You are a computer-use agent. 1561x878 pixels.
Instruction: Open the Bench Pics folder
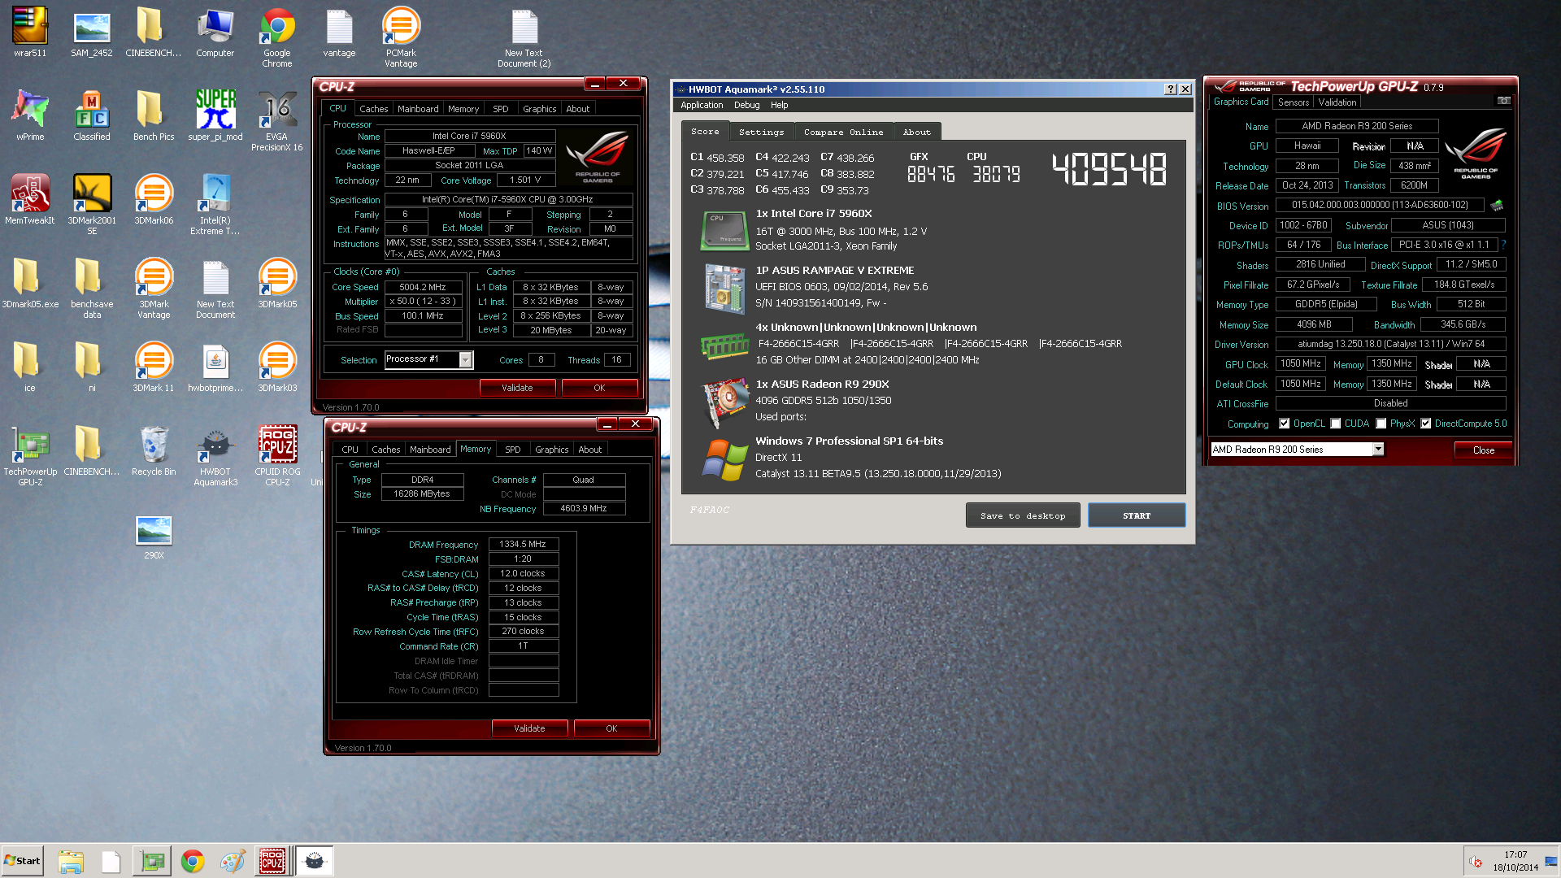click(x=154, y=115)
